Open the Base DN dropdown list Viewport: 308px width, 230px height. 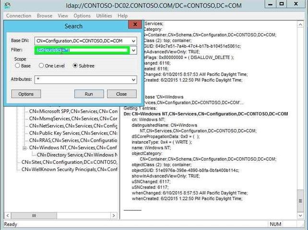pyautogui.click(x=133, y=41)
